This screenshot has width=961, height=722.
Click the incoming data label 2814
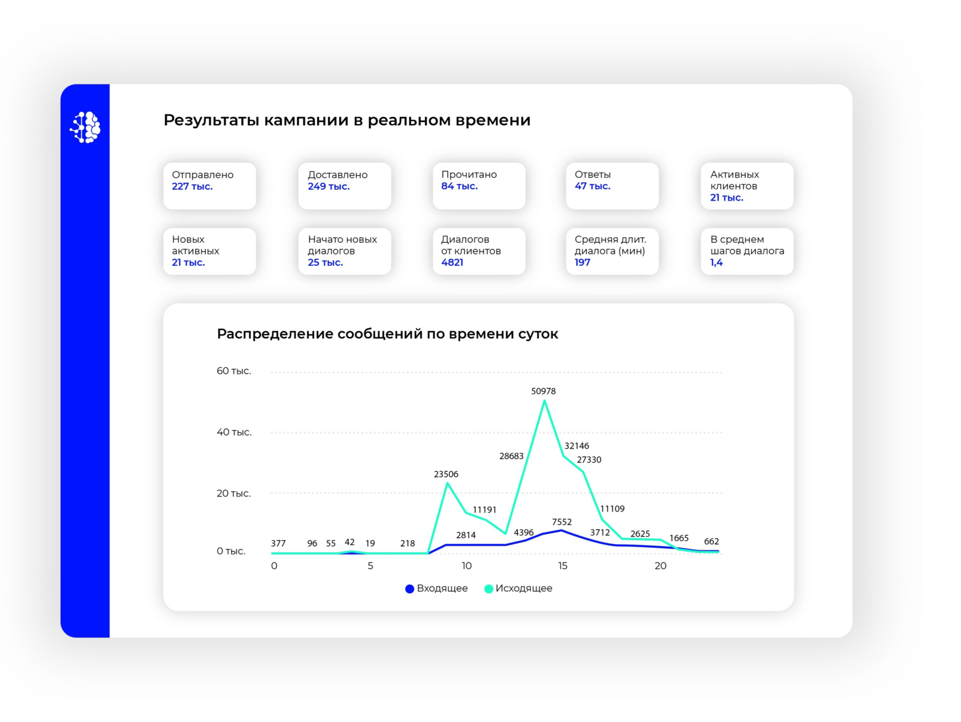click(466, 535)
